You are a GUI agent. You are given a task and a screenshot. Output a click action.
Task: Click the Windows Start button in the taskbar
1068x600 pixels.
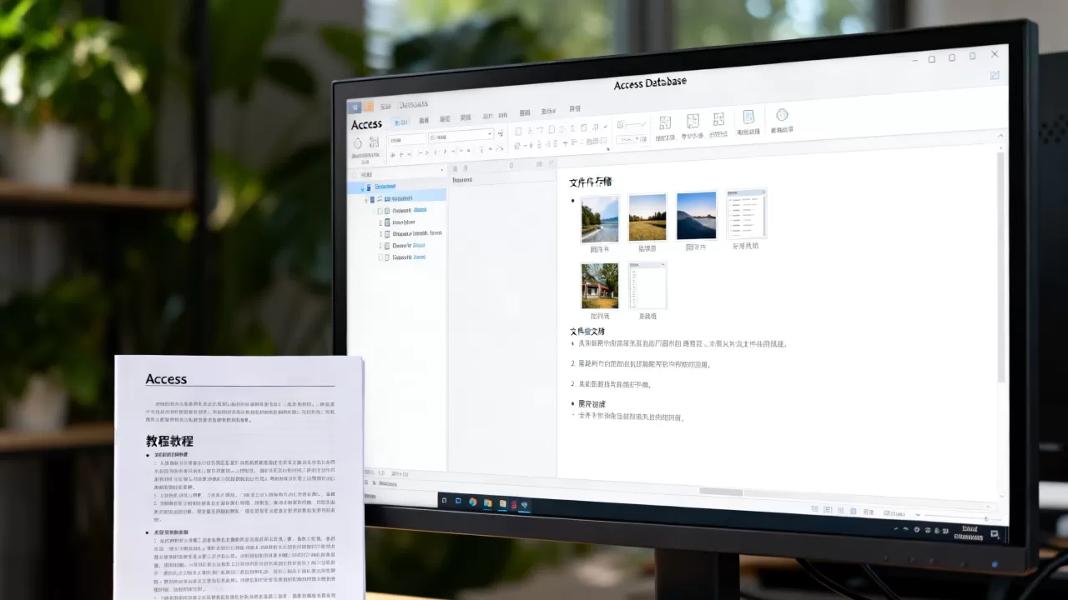[444, 501]
